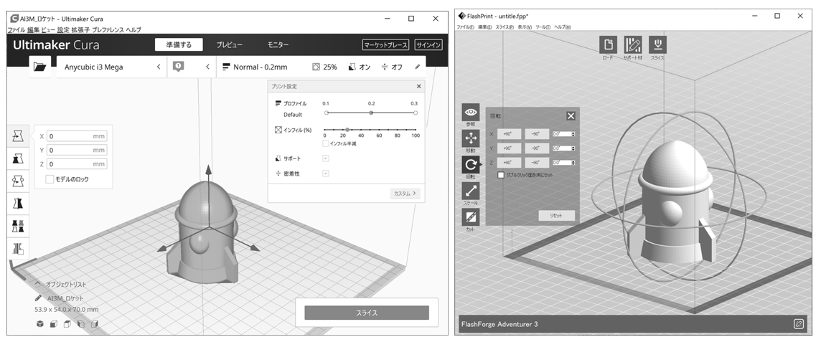Click Cura Z position input field
The width and height of the screenshot is (821, 347).
(x=77, y=163)
